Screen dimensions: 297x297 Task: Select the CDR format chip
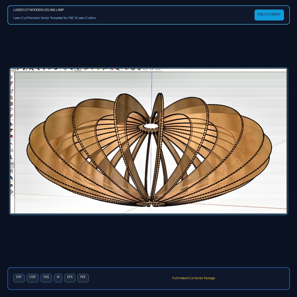click(x=33, y=278)
